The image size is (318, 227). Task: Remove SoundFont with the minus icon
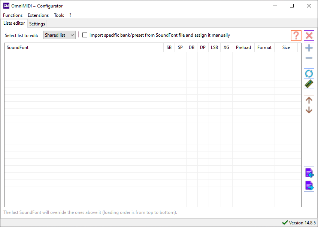point(309,58)
